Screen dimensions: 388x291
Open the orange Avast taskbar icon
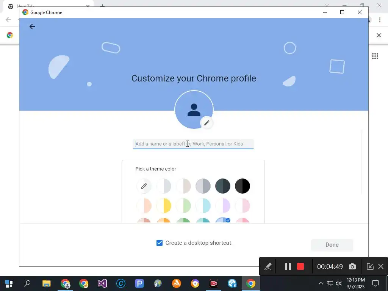click(177, 283)
